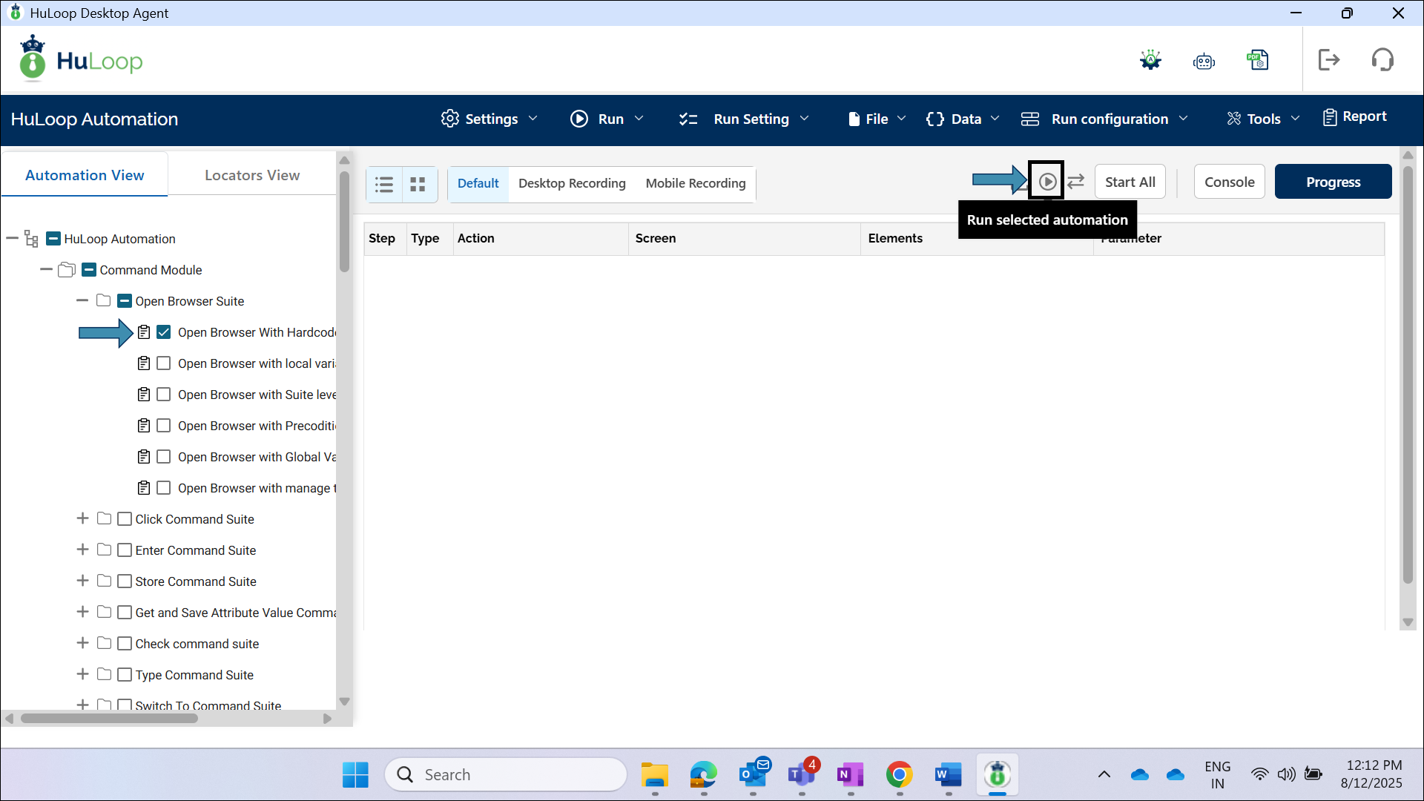Expand the Enter Command Suite node

82,550
